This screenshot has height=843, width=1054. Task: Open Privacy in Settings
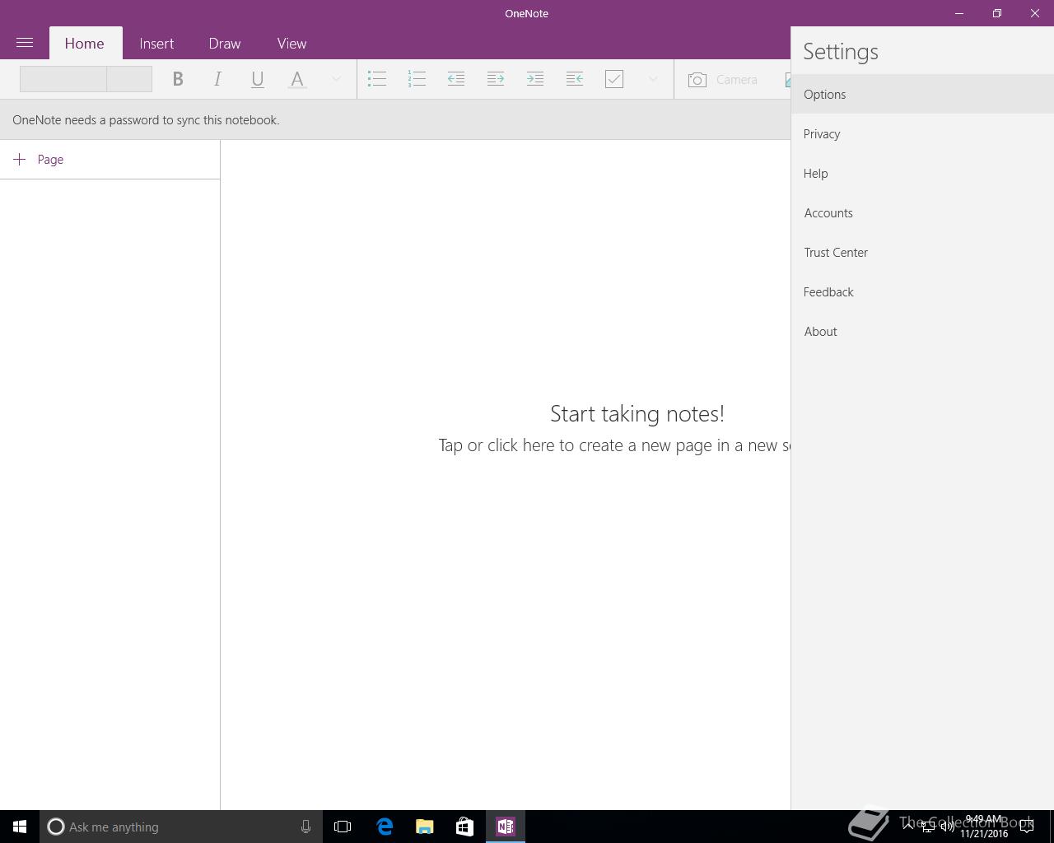point(922,133)
